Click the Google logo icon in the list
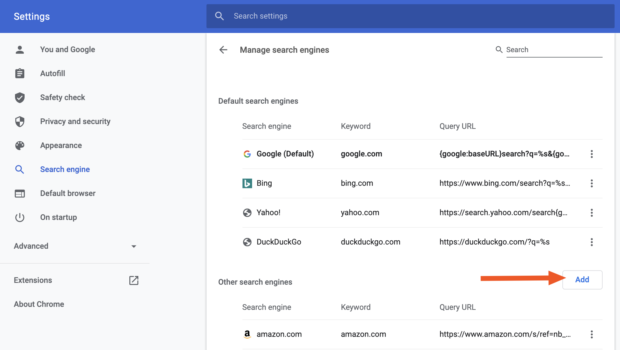 [x=247, y=154]
